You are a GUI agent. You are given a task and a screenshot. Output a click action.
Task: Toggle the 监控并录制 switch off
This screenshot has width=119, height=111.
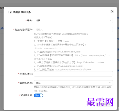(38, 96)
